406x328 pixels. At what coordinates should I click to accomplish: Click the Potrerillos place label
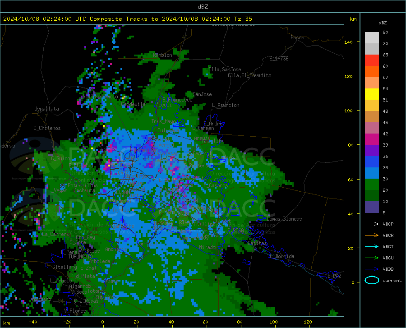(x=83, y=185)
